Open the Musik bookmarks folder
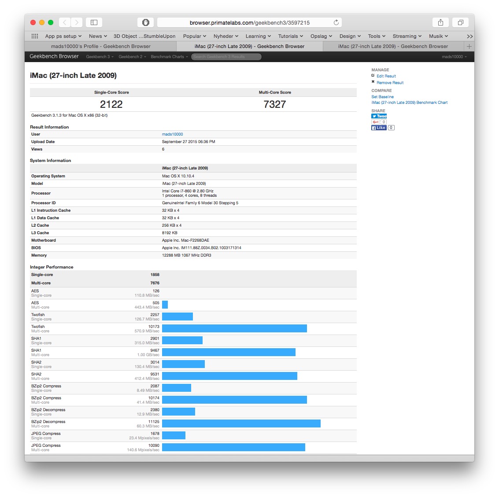The width and height of the screenshot is (499, 497). (439, 36)
